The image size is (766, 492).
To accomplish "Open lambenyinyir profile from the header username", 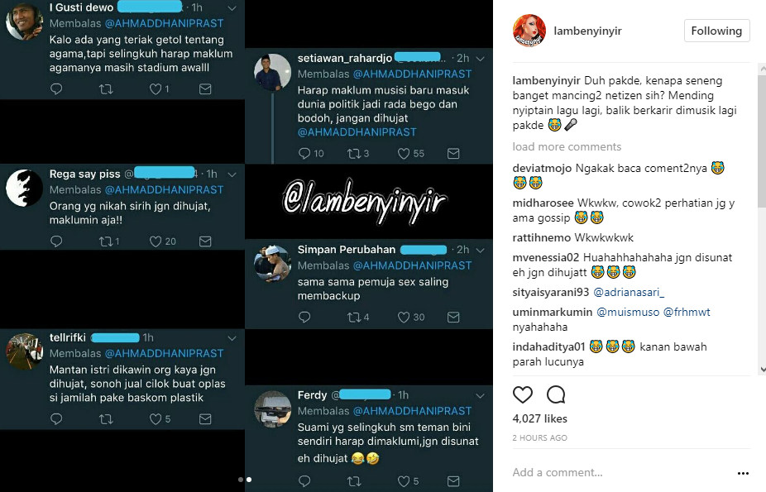I will click(587, 31).
